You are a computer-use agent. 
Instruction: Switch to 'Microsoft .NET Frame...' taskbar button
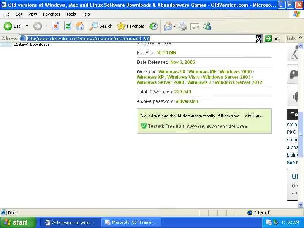tap(132, 222)
